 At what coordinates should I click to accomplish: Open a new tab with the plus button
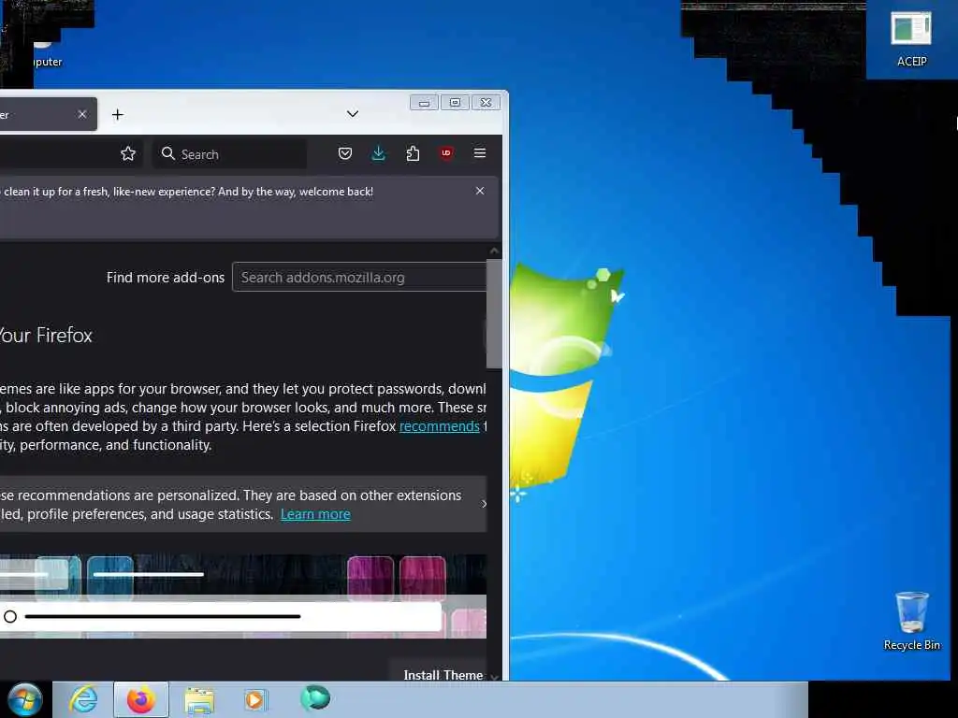click(117, 115)
